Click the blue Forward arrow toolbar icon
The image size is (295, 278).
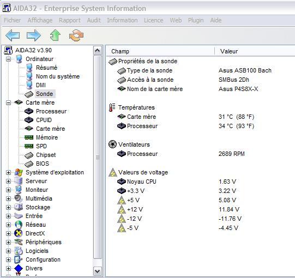pyautogui.click(x=34, y=35)
